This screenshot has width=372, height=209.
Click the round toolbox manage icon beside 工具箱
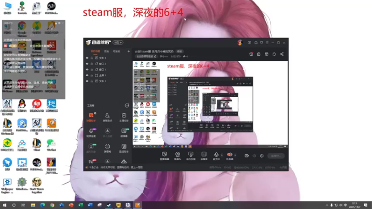(127, 105)
